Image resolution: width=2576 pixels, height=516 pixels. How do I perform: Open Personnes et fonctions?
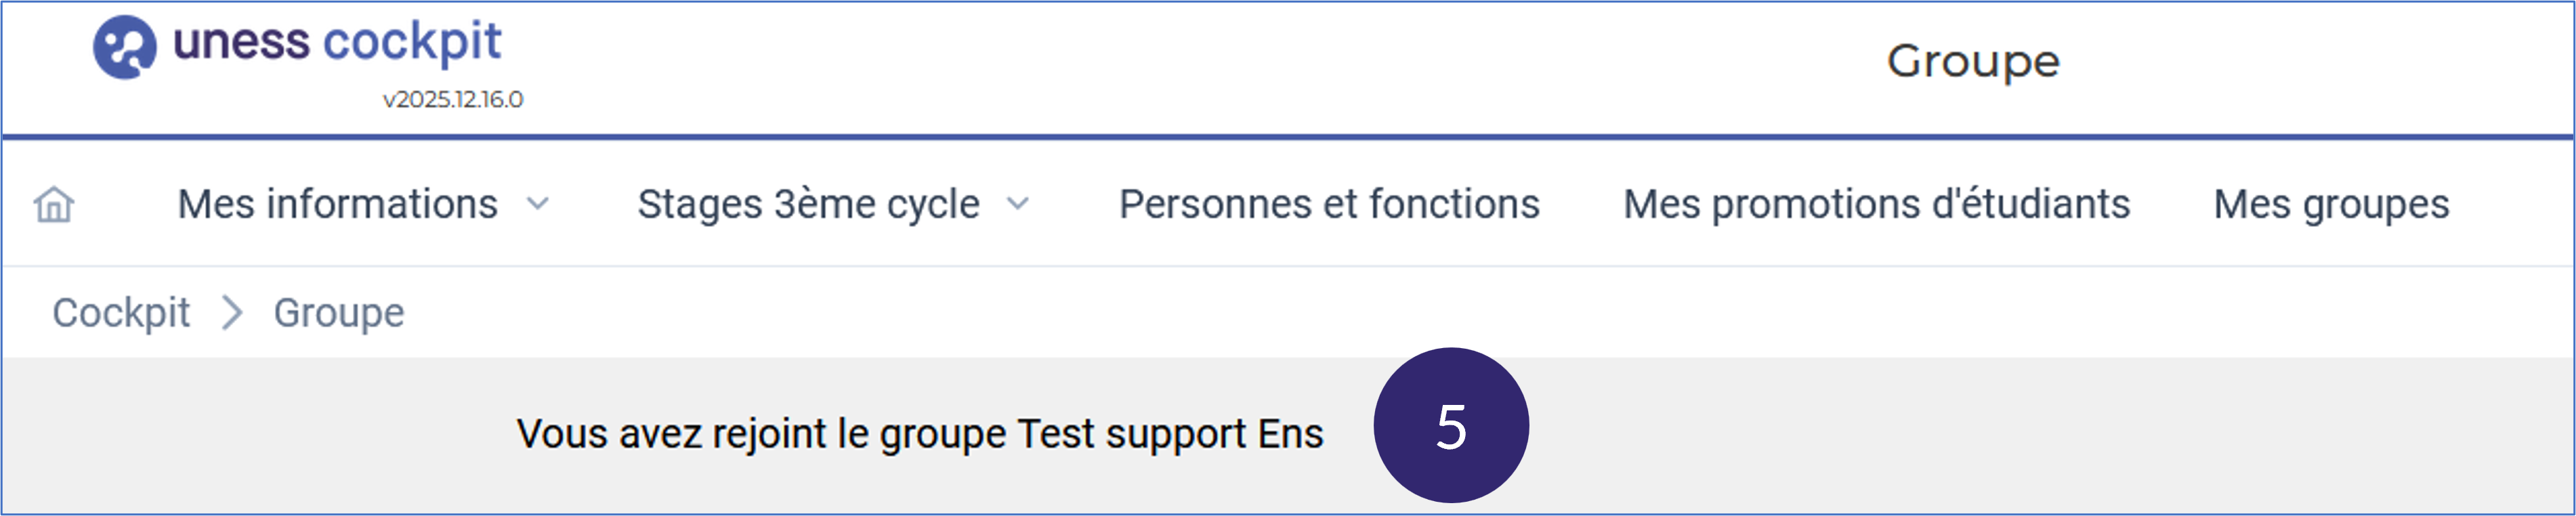click(1329, 205)
